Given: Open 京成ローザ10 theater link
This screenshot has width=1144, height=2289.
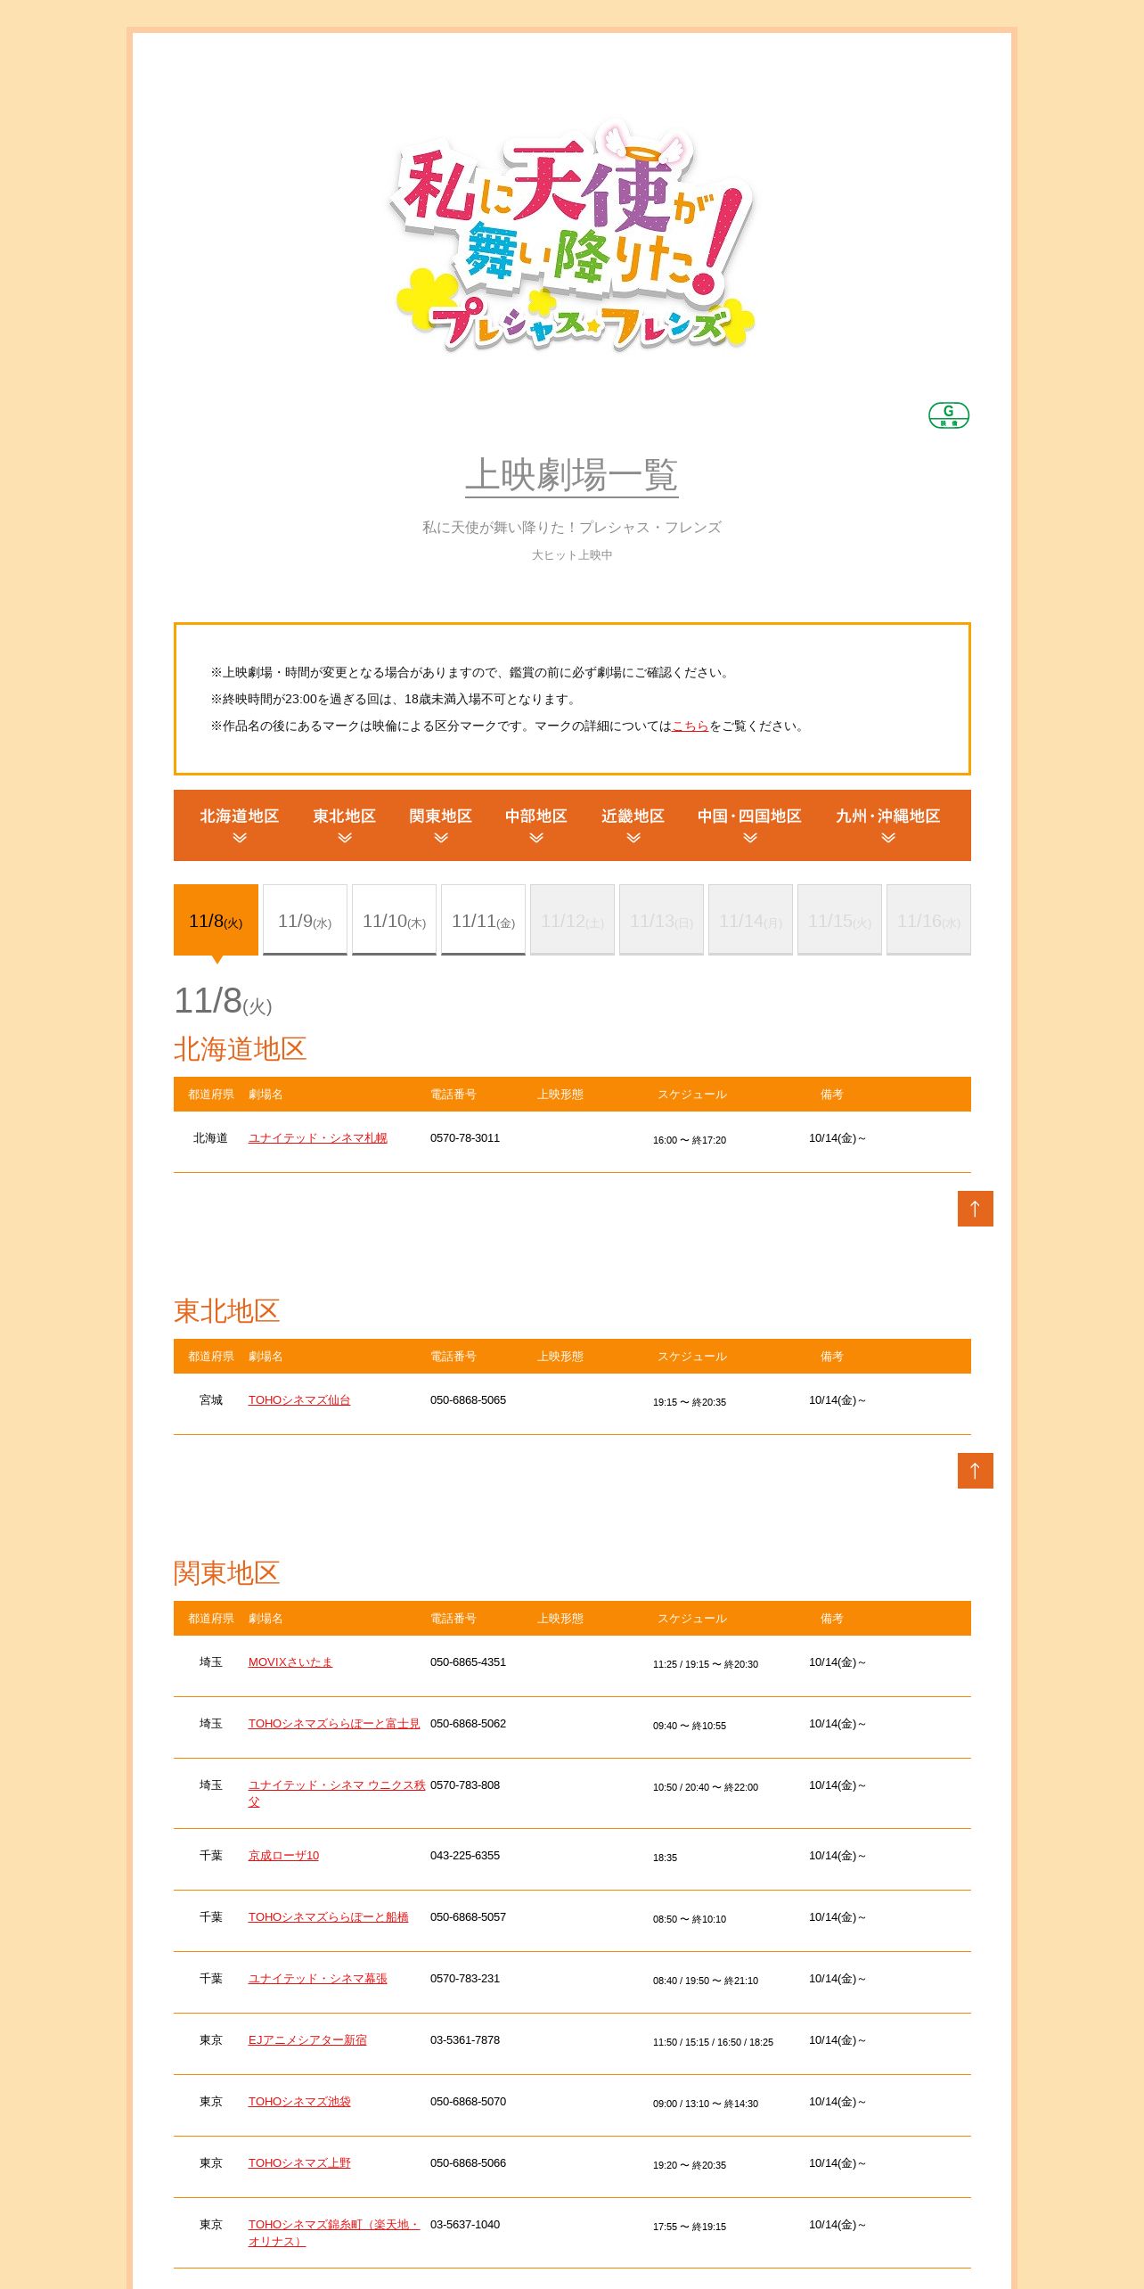Looking at the screenshot, I should pos(283,1856).
